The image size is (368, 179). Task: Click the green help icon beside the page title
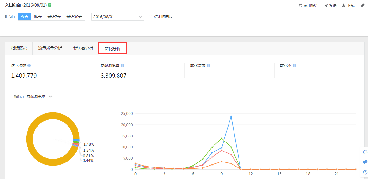[50, 5]
